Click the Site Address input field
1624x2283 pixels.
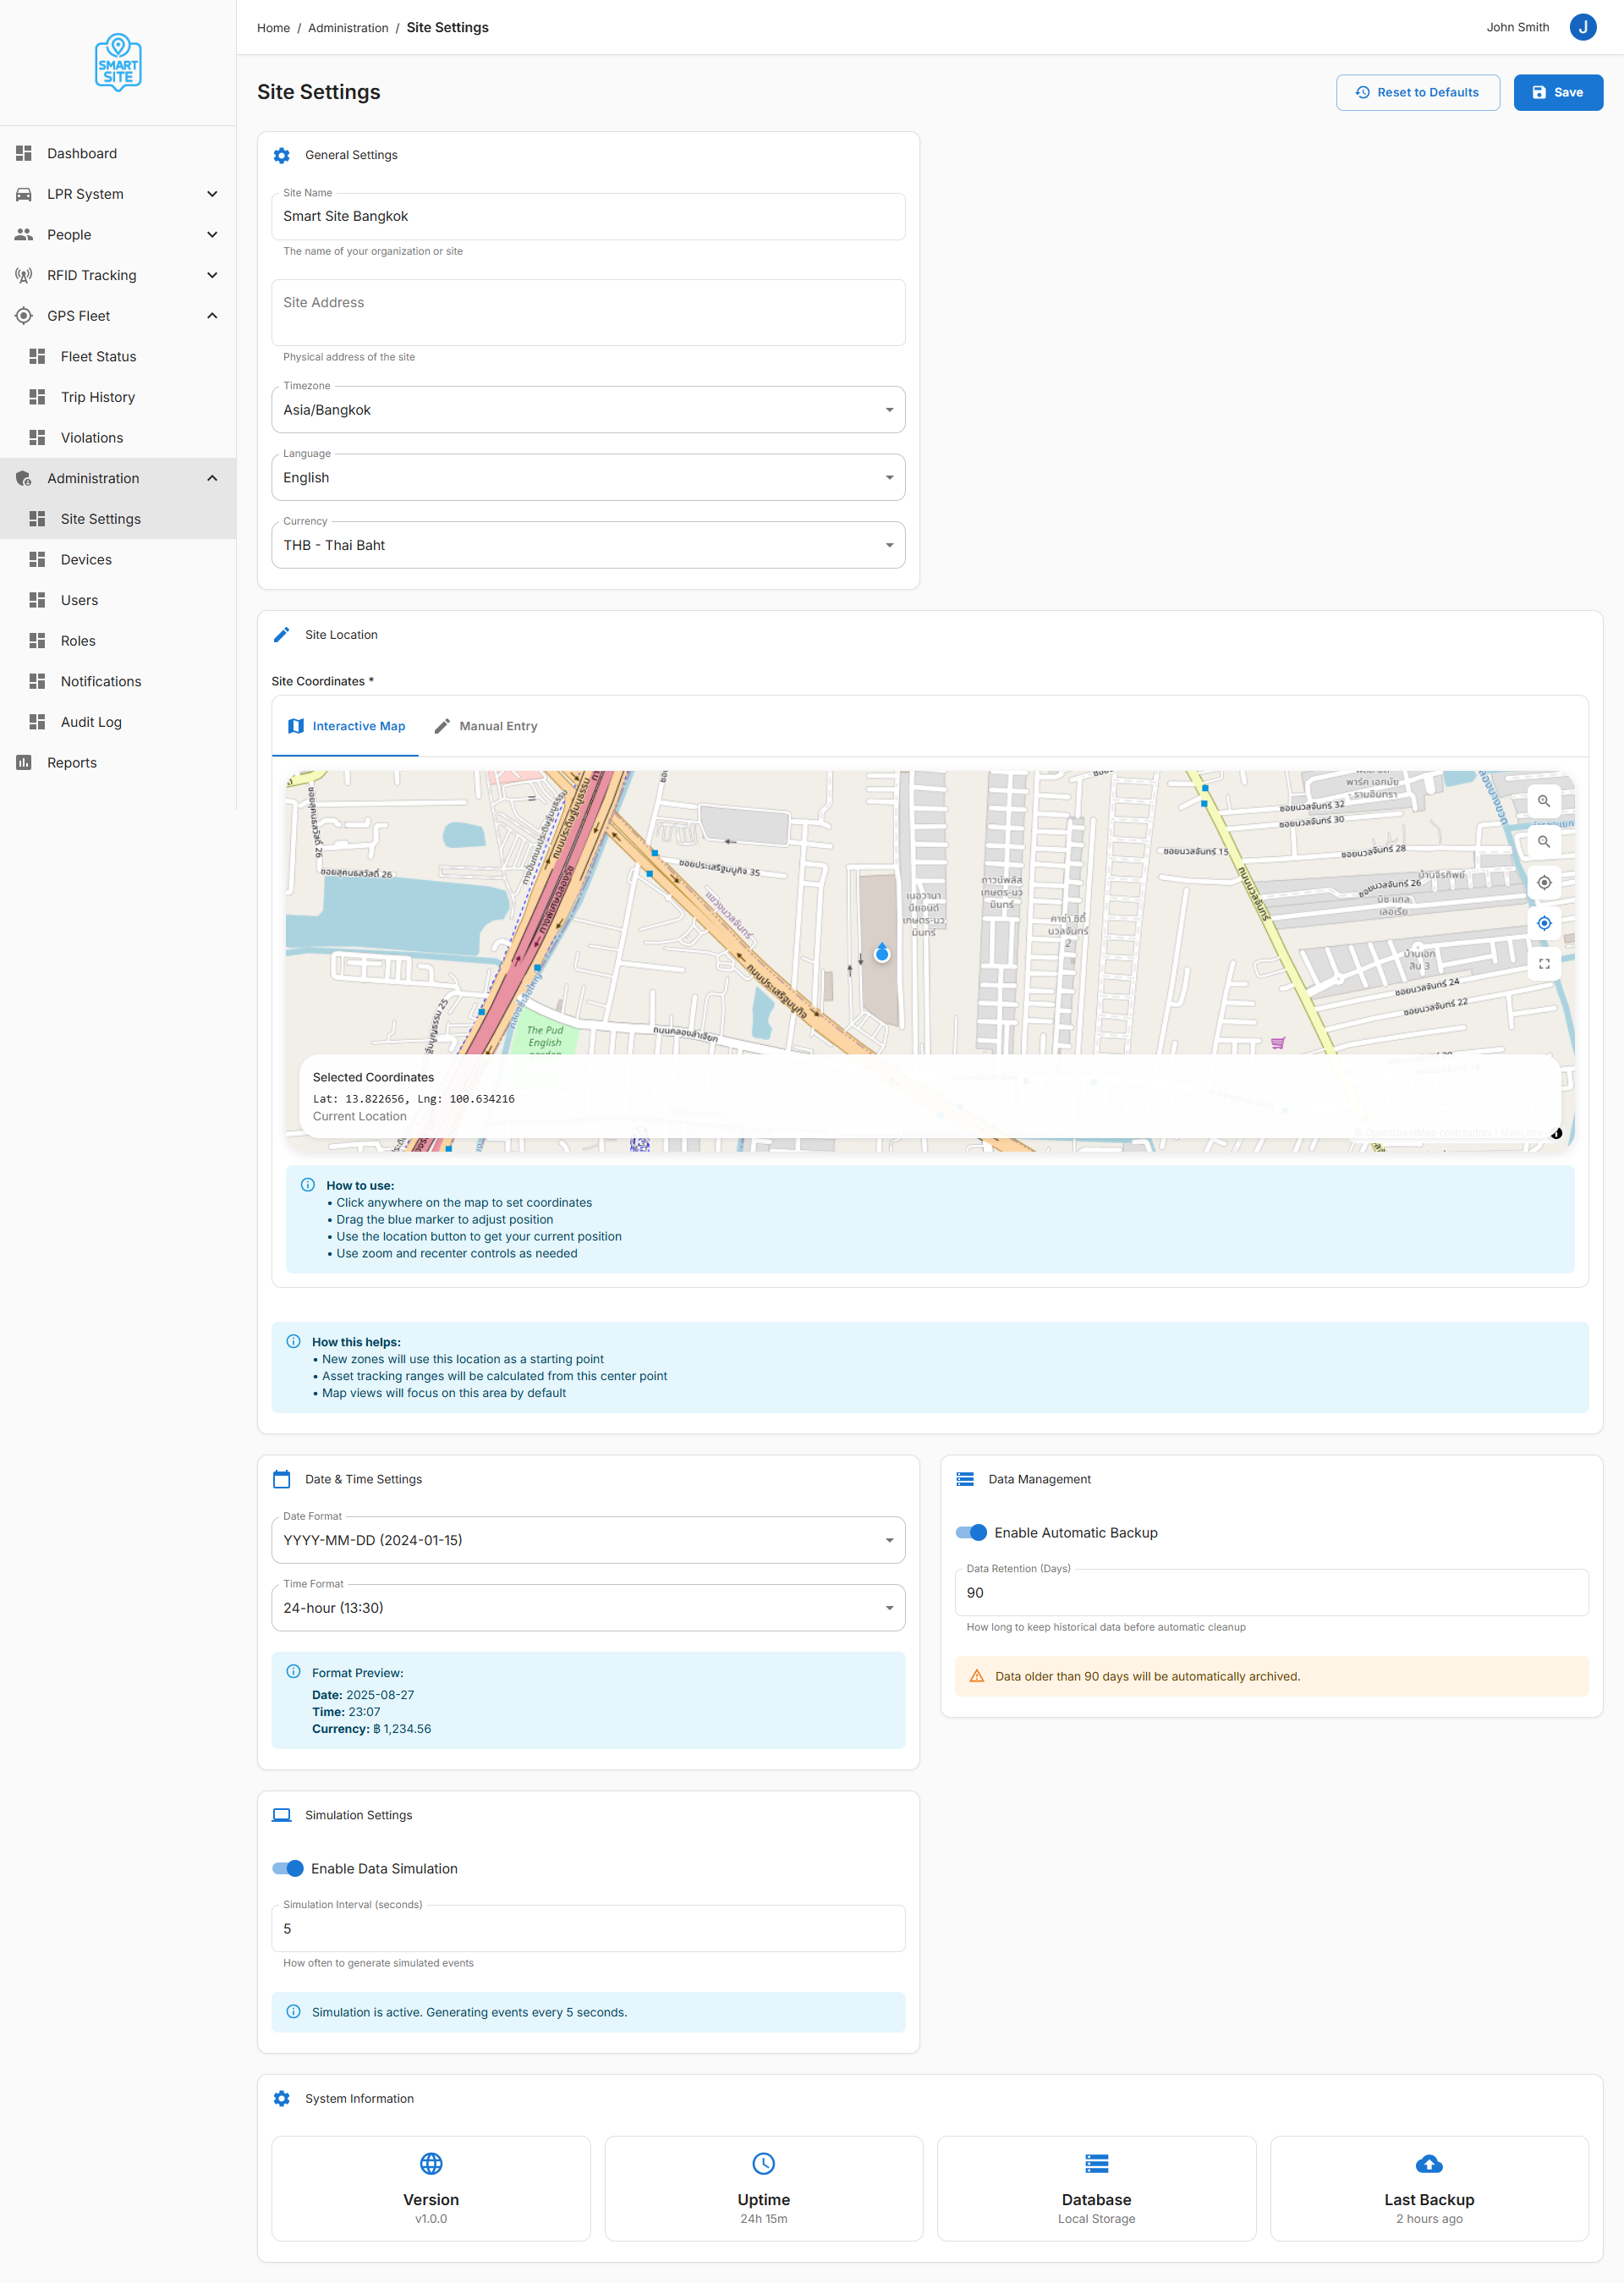click(x=588, y=312)
